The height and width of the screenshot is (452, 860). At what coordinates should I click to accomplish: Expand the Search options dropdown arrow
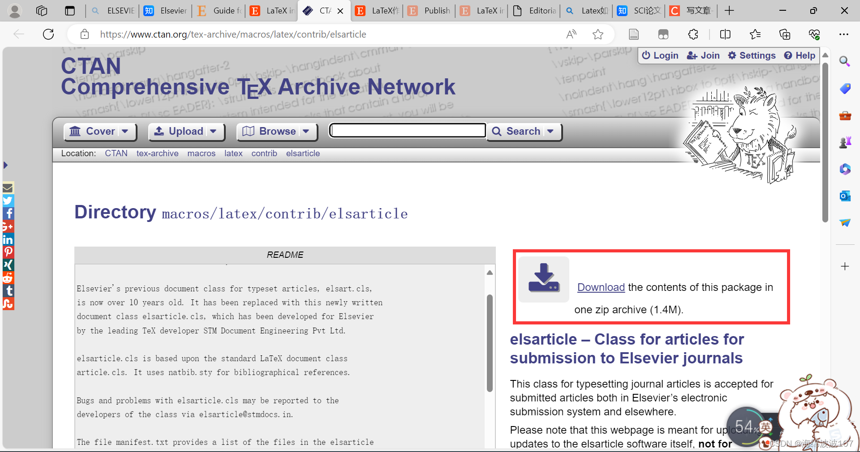(550, 131)
